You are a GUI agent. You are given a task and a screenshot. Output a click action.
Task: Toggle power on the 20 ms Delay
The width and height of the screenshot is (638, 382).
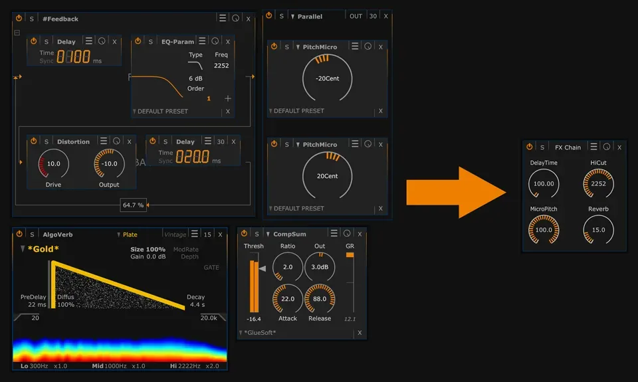pyautogui.click(x=153, y=141)
